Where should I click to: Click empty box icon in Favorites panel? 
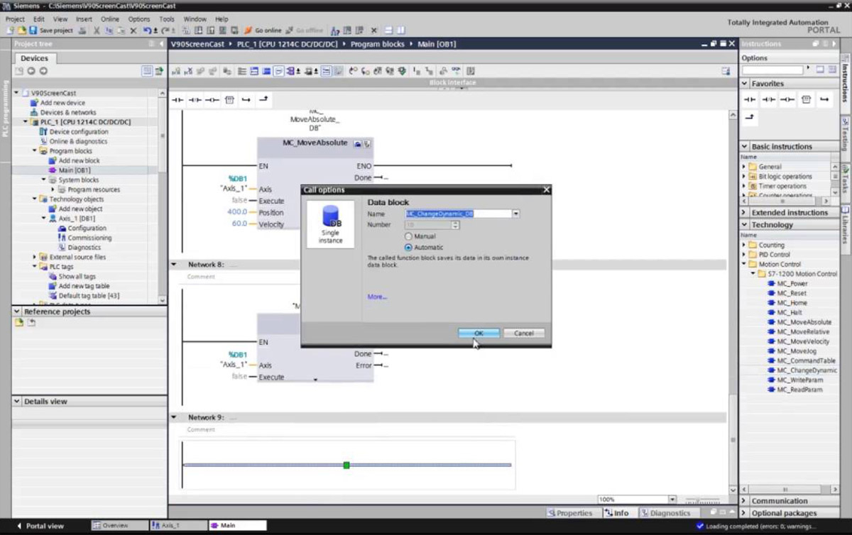point(806,99)
